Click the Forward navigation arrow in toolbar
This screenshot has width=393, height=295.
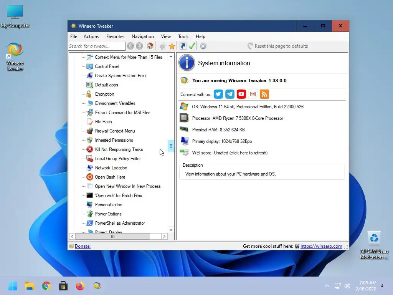pyautogui.click(x=139, y=46)
